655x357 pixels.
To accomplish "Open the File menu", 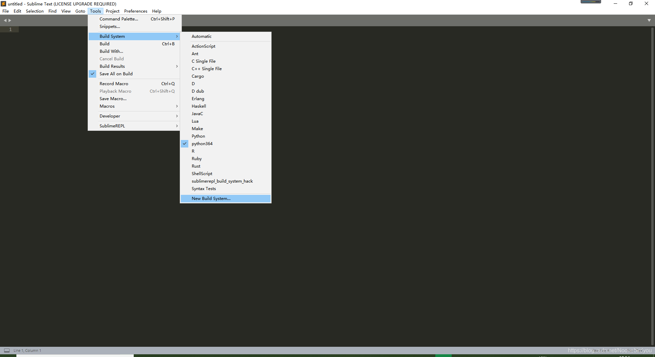I will 6,11.
